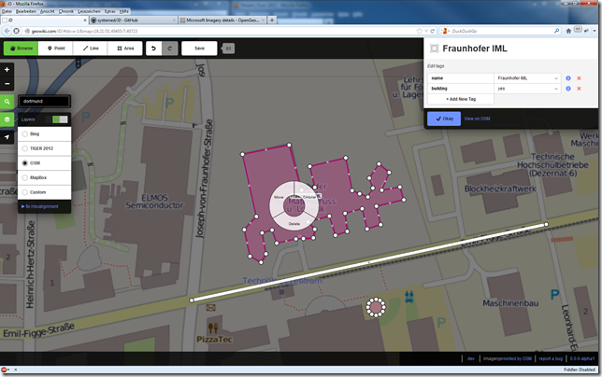This screenshot has height=377, width=602.
Task: Zoom in on the map
Action: [x=7, y=70]
